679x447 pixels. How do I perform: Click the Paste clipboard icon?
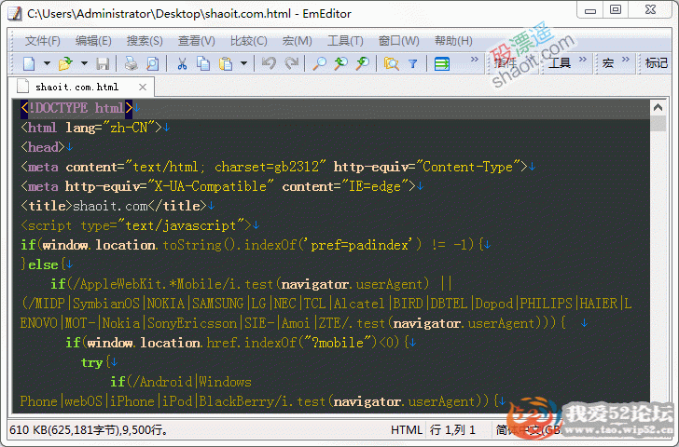pyautogui.click(x=226, y=63)
